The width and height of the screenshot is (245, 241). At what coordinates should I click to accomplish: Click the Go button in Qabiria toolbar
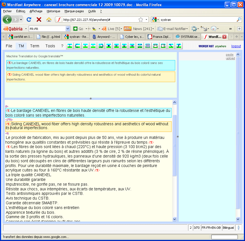point(78,29)
